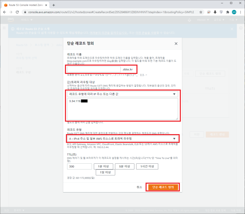
Task: Open the AWS notifications bell
Action: pyautogui.click(x=189, y=20)
